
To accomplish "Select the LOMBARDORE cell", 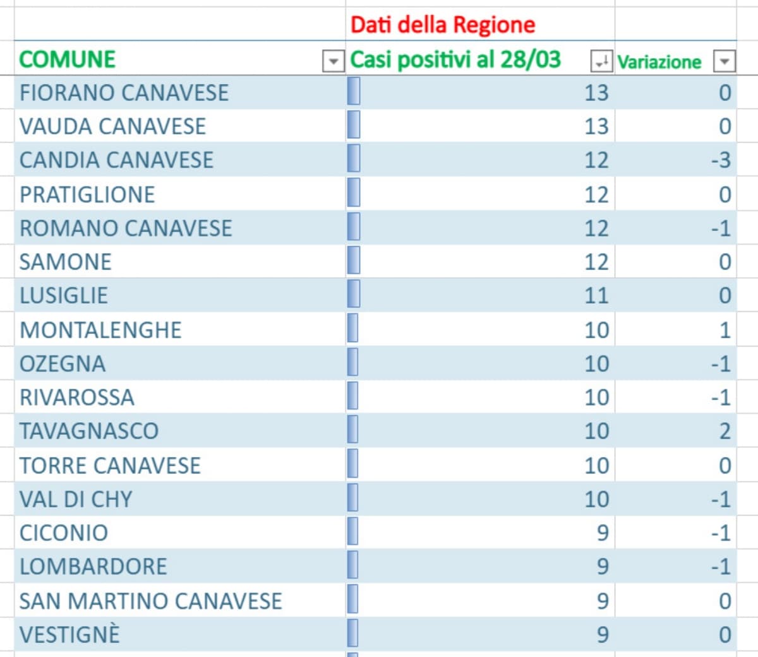I will (x=93, y=567).
